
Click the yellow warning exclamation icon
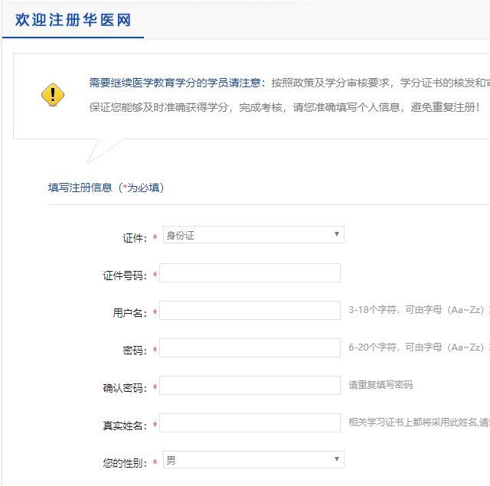[53, 95]
